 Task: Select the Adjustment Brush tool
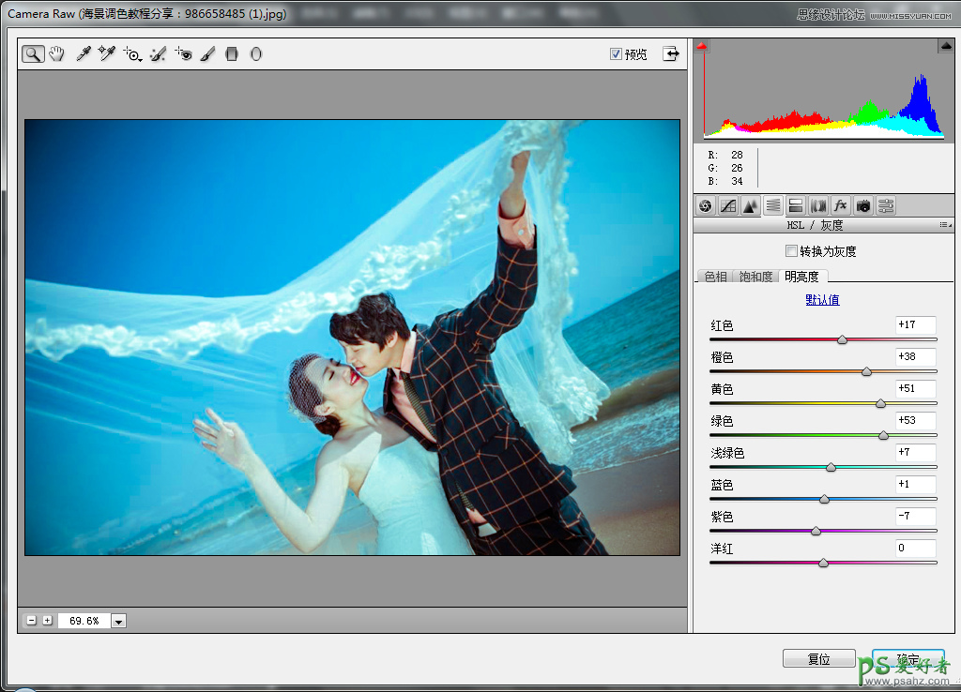207,54
